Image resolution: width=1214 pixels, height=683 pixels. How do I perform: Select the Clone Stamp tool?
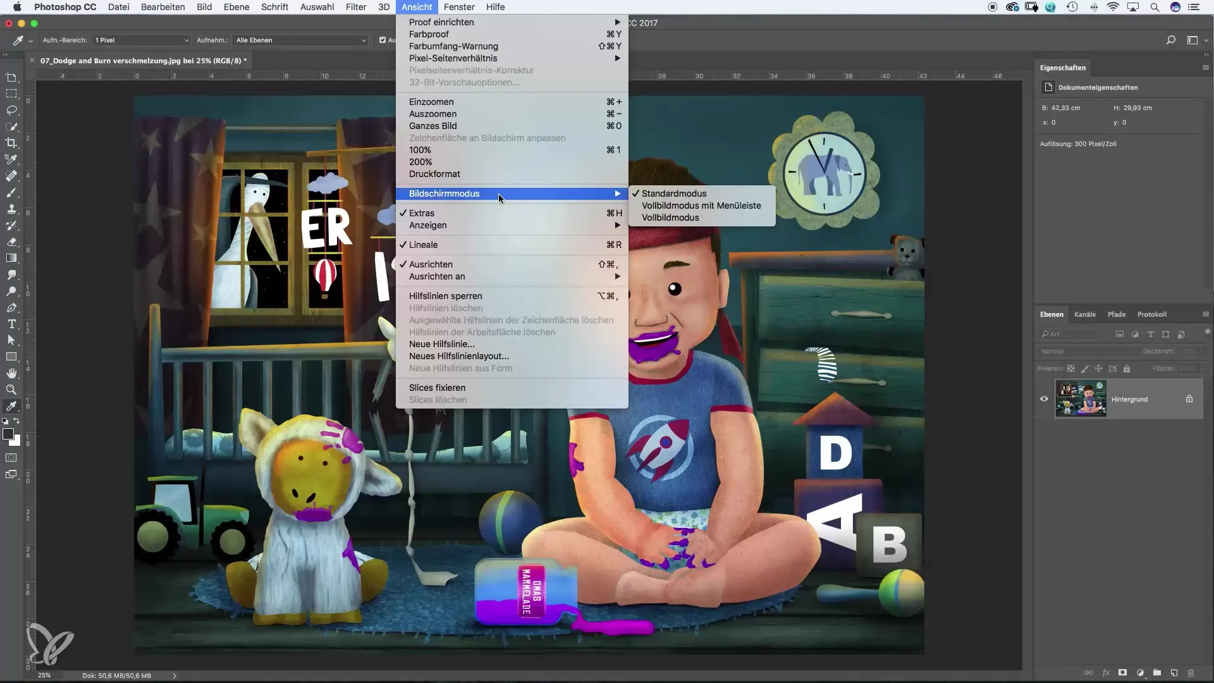[x=11, y=209]
